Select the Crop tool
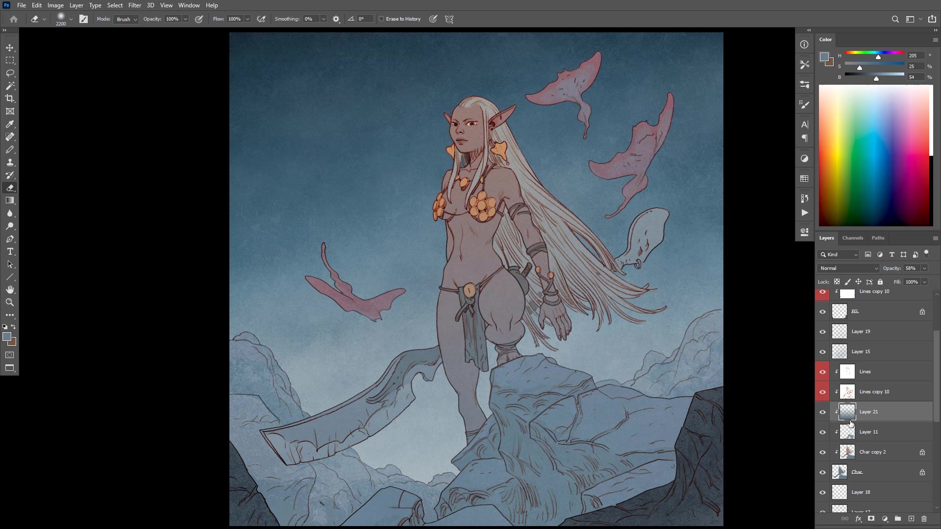The width and height of the screenshot is (941, 529). tap(10, 98)
